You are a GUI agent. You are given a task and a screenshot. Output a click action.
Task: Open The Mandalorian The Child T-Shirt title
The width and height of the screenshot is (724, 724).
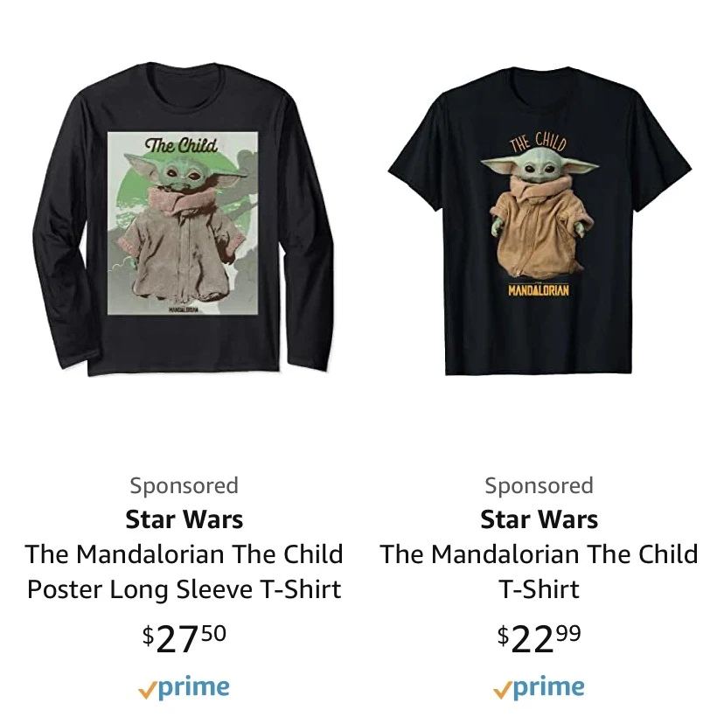pyautogui.click(x=539, y=572)
